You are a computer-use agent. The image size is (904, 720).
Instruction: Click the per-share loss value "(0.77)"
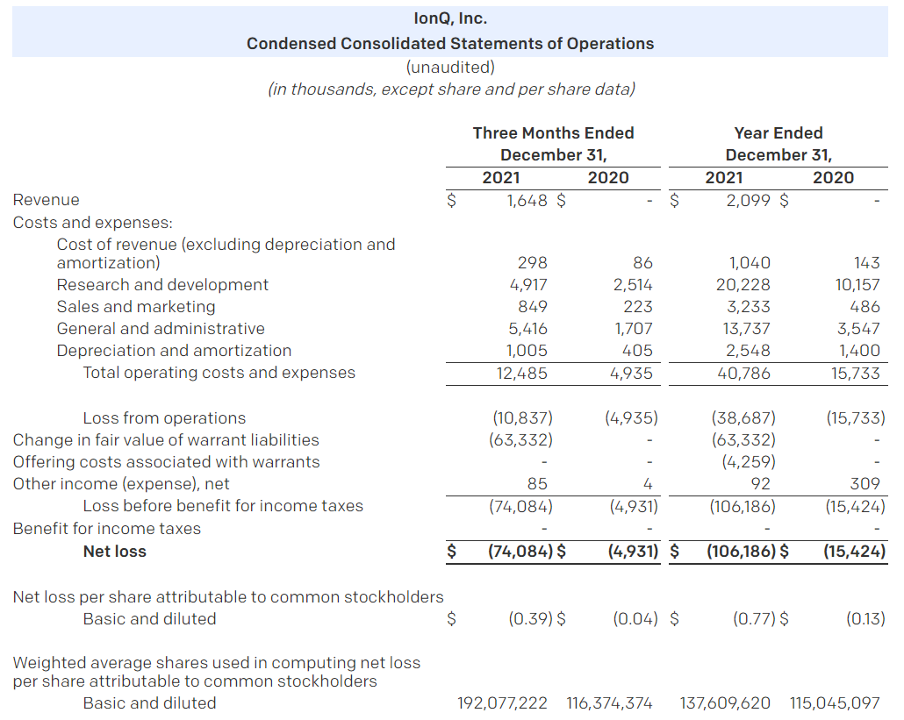click(754, 618)
